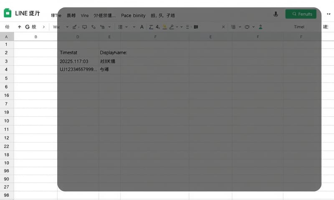This screenshot has height=200, width=334.
Task: Click the slanted Z italic icon
Action: [151, 27]
